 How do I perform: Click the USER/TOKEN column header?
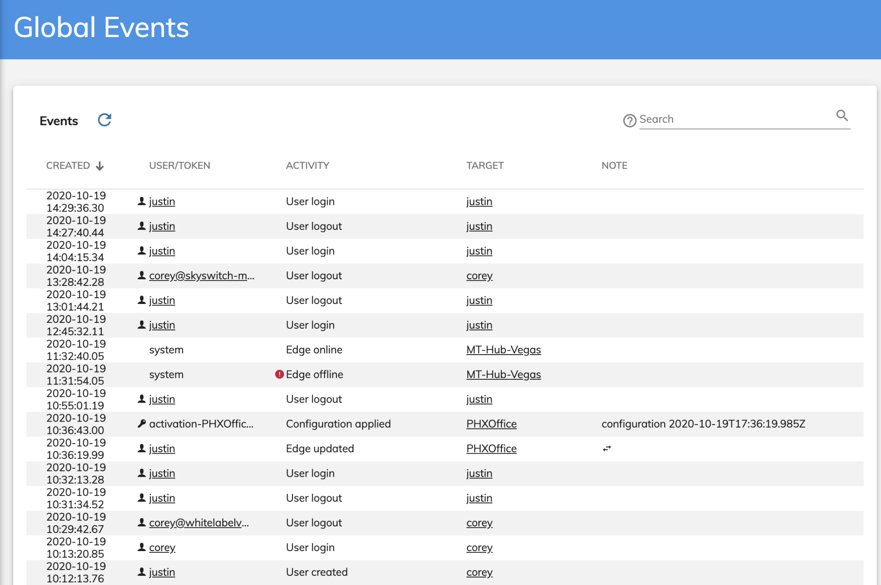click(179, 166)
